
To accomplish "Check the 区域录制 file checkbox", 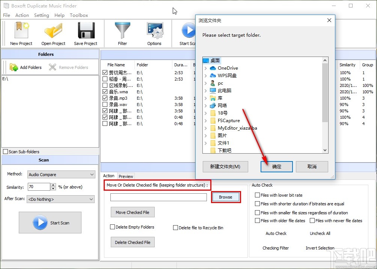I will tap(105, 85).
